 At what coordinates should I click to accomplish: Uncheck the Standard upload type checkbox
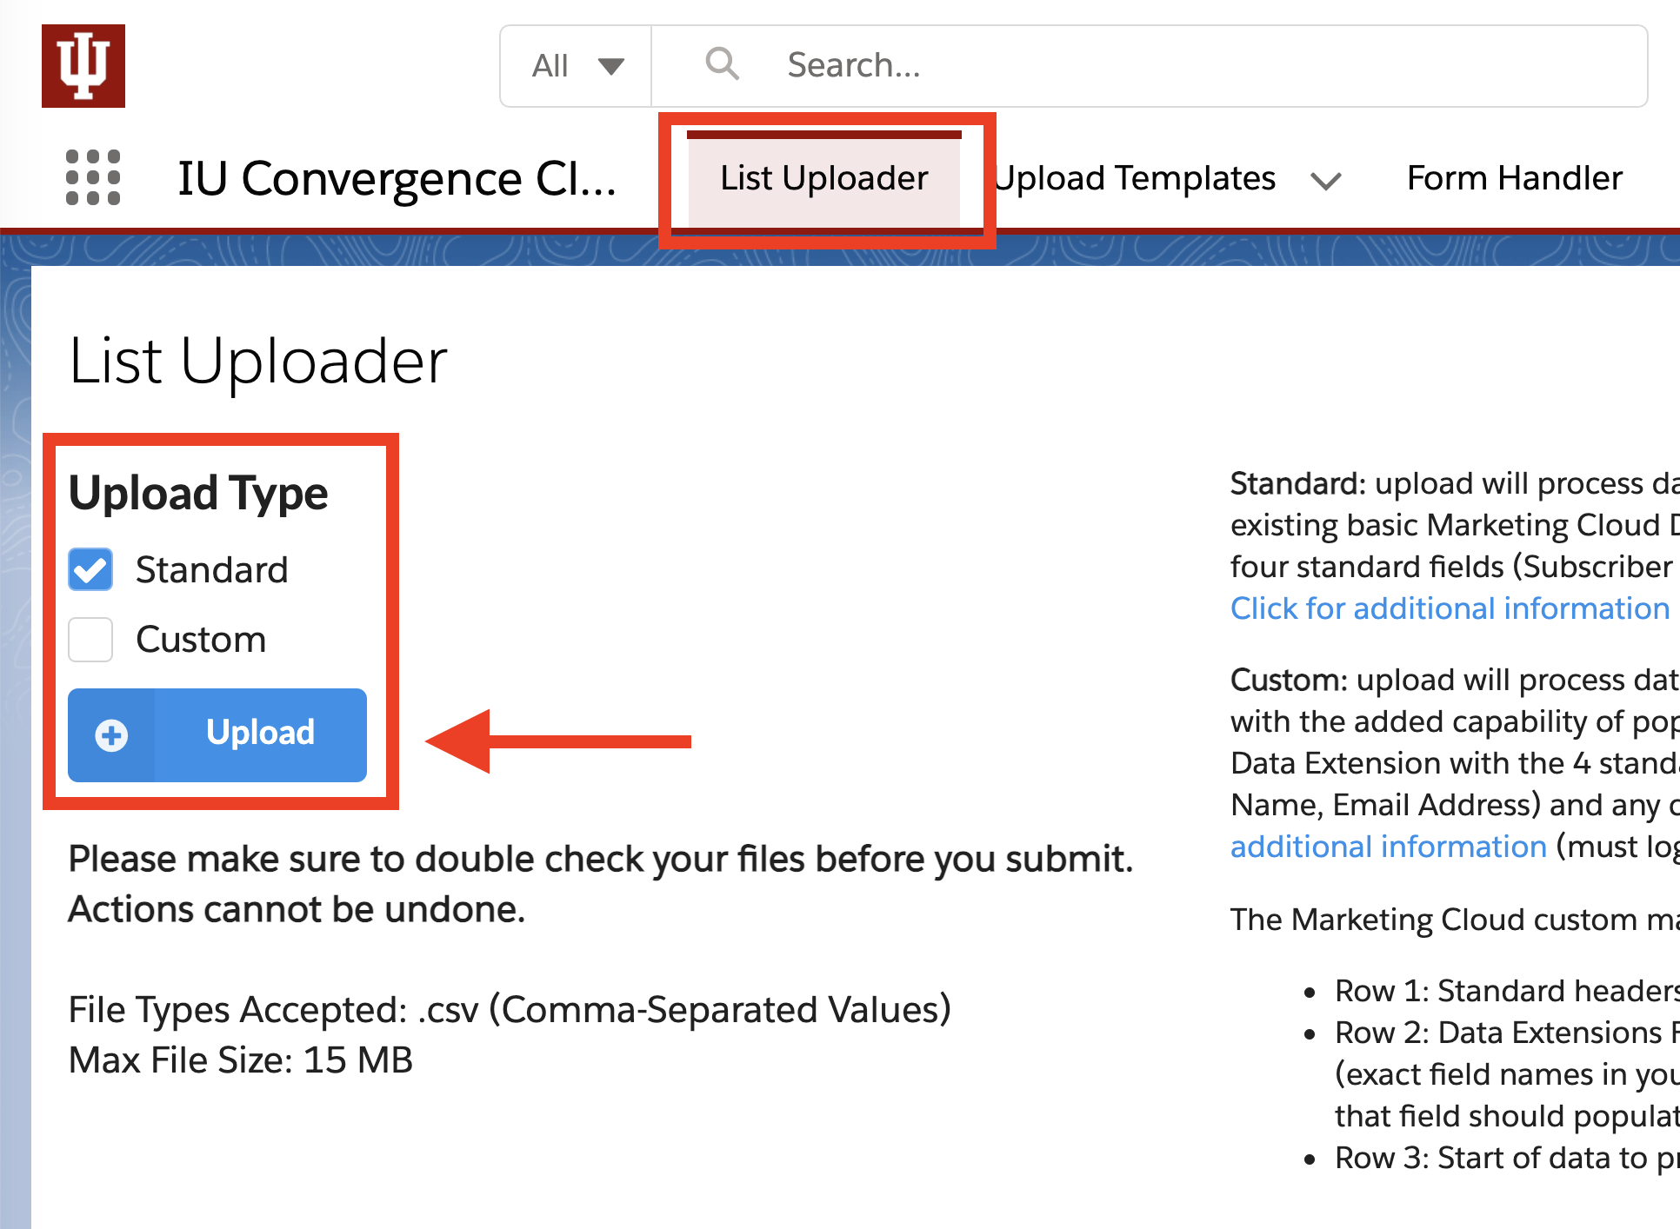coord(90,569)
